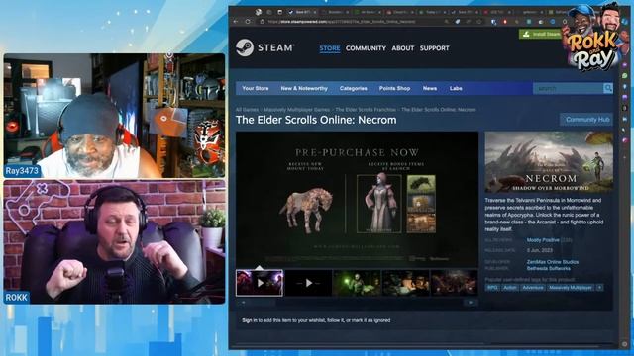Click the All Games breadcrumb link

247,110
